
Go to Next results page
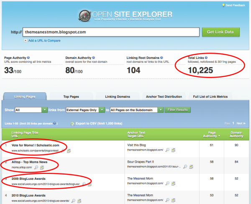241,123
